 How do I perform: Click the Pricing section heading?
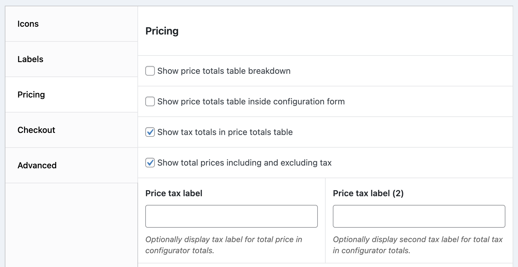[x=162, y=31]
